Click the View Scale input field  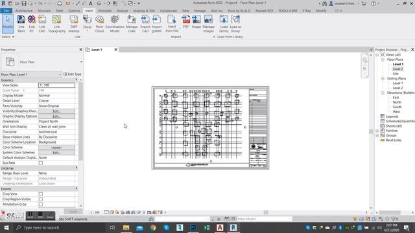(x=56, y=85)
